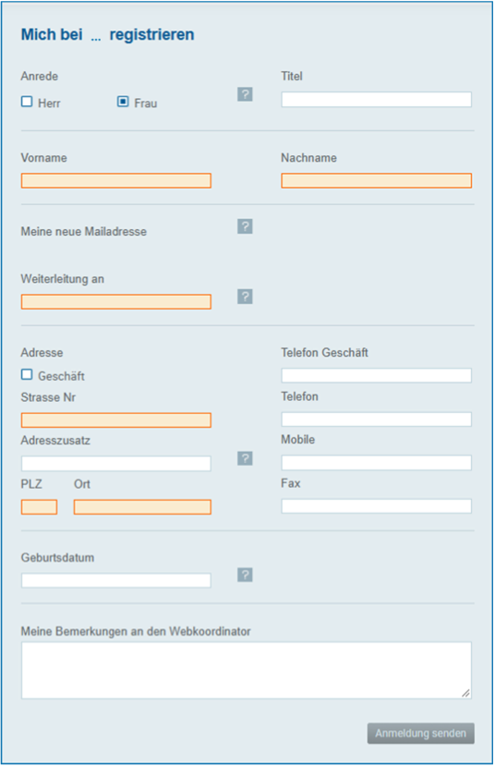The image size is (495, 766).
Task: Click the Strasse Nr field
Action: (x=116, y=420)
